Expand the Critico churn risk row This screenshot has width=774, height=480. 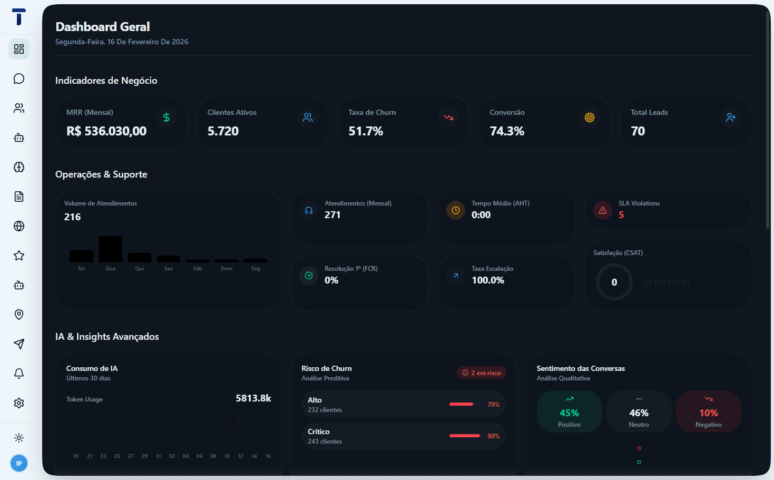pyautogui.click(x=403, y=436)
